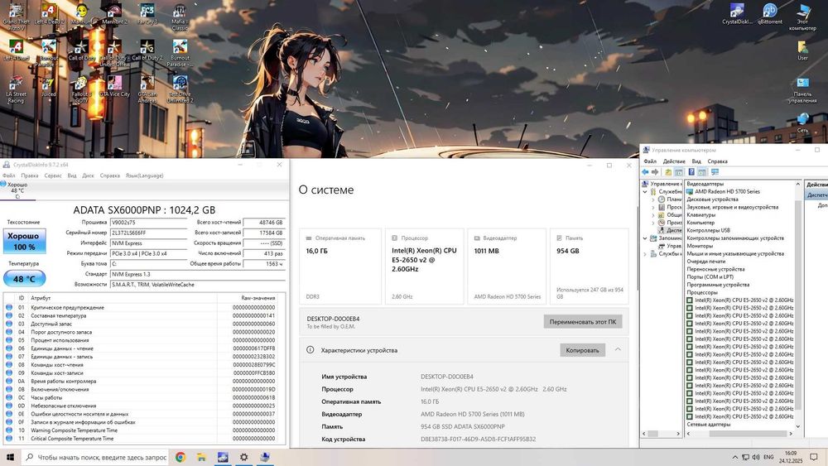Image resolution: width=828 pixels, height=466 pixels.
Task: Select the Этот компьютер desktop icon
Action: point(802,17)
